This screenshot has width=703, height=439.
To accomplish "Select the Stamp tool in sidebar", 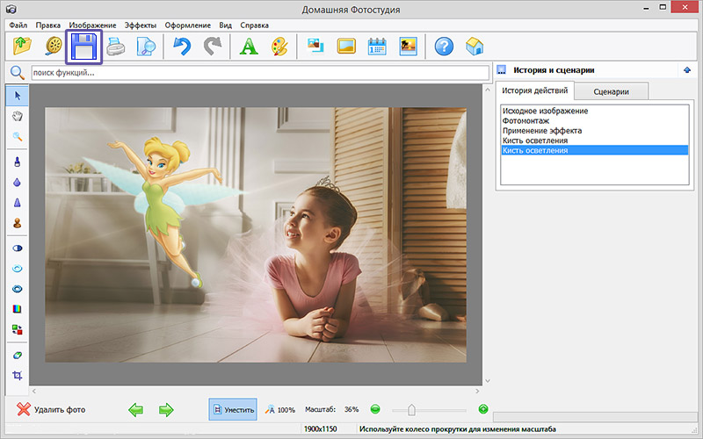I will pos(17,223).
